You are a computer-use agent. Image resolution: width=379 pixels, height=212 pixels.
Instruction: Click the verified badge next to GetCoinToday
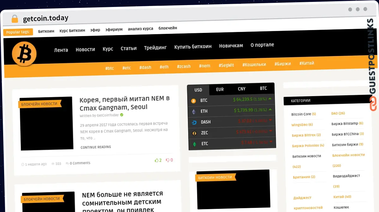pos(122,115)
